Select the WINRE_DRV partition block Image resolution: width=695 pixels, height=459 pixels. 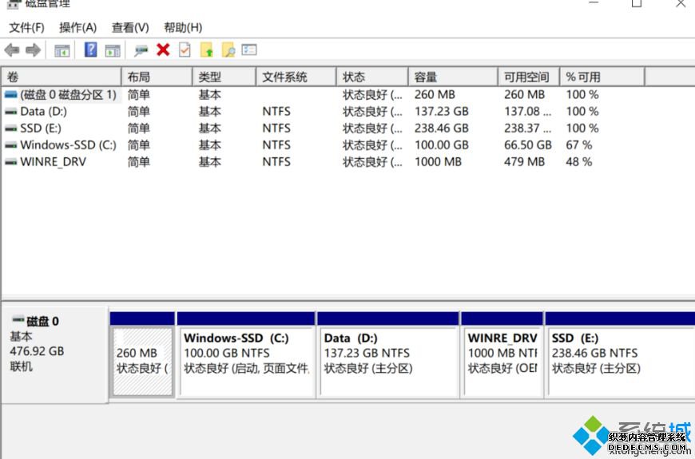point(502,354)
